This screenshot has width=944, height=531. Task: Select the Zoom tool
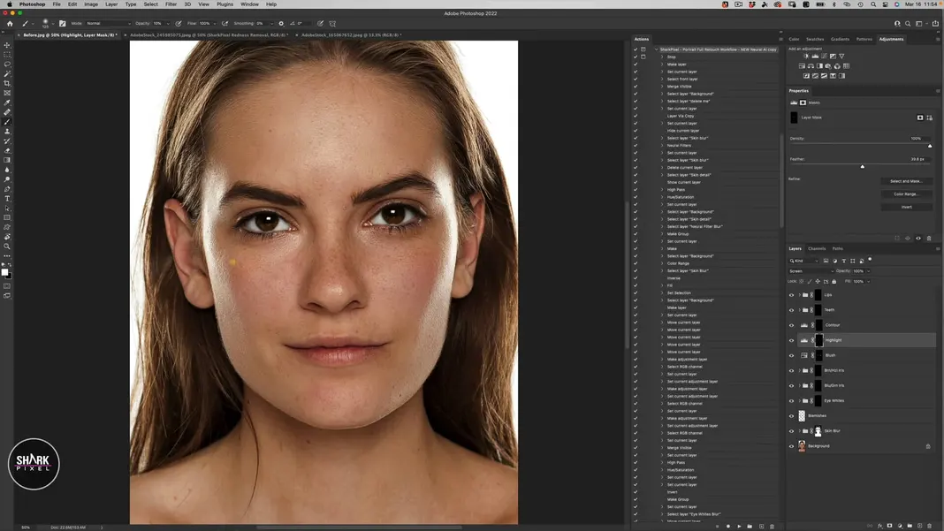coord(7,247)
